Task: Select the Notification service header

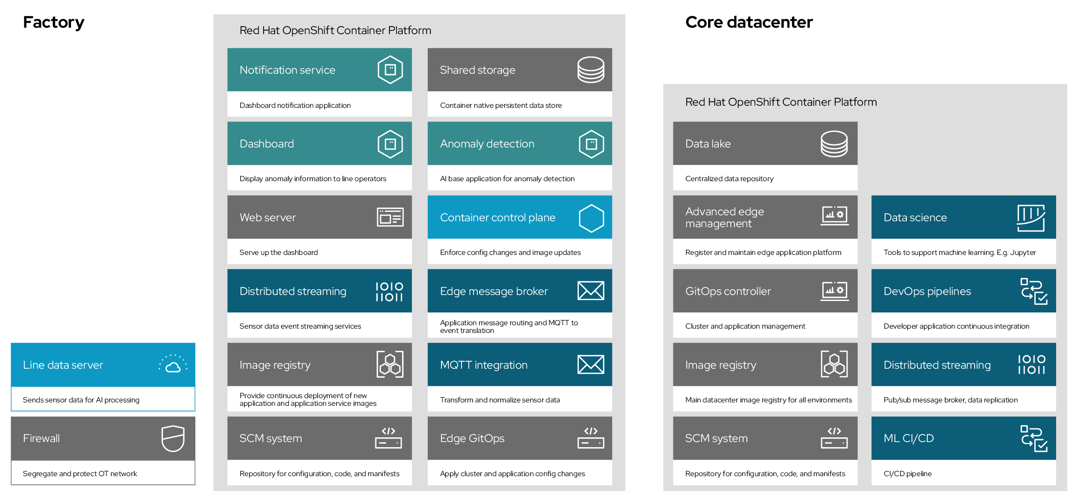Action: click(x=287, y=70)
